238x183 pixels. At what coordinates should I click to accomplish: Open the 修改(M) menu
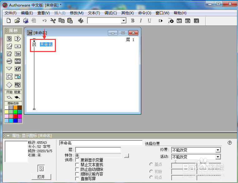pos(77,13)
